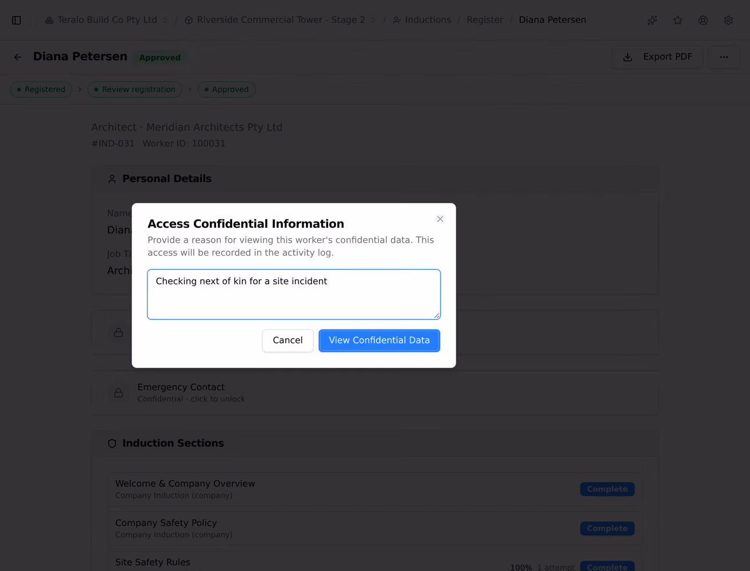This screenshot has width=750, height=571.
Task: Click Complete badge for Company Safety Policy
Action: (x=607, y=529)
